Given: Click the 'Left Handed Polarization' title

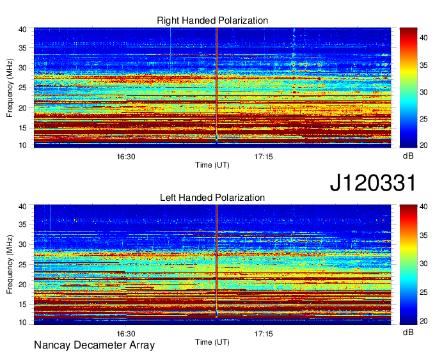Looking at the screenshot, I should [x=212, y=198].
